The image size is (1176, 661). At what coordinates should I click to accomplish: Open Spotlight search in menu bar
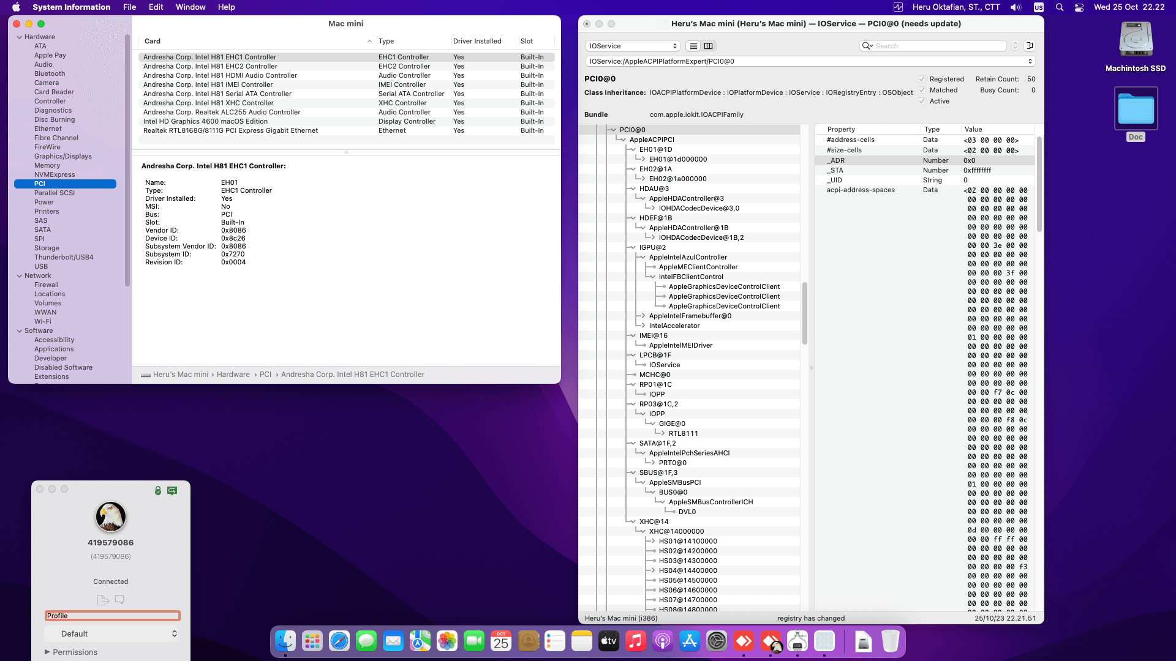[1060, 7]
